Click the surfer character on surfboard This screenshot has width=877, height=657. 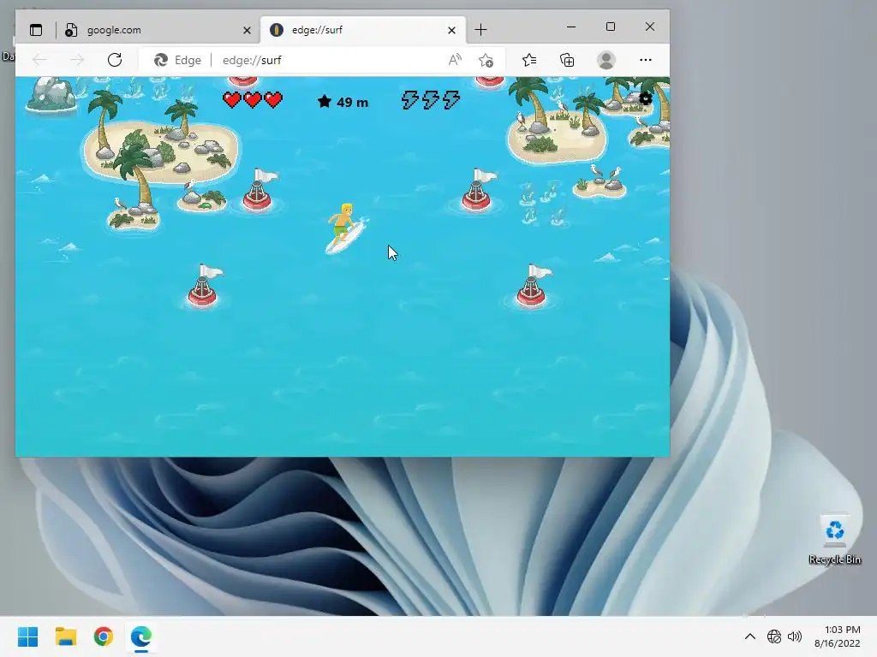tap(346, 228)
